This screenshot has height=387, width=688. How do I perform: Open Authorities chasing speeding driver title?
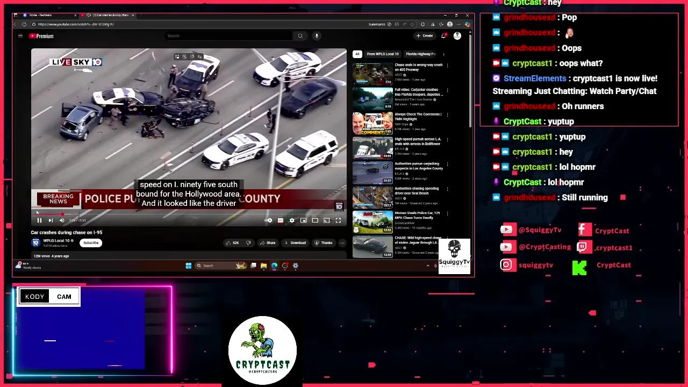[417, 191]
